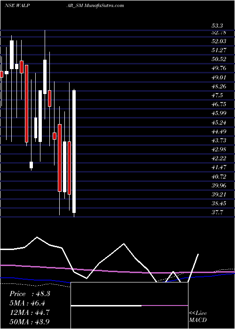Click the 12MA : 44.7 readout

coord(30,312)
